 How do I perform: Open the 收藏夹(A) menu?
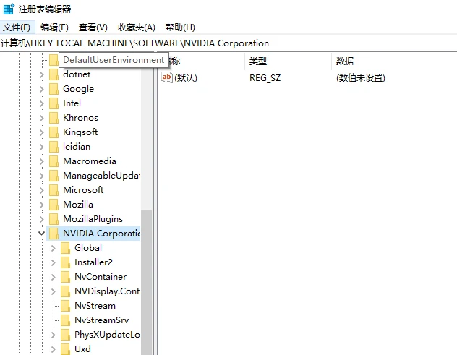[137, 27]
